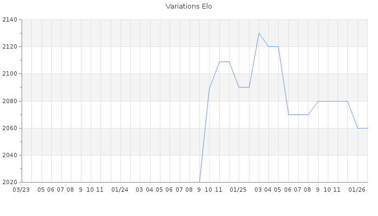Click the highest peak of the Elo line
378x216 pixels.
click(259, 33)
